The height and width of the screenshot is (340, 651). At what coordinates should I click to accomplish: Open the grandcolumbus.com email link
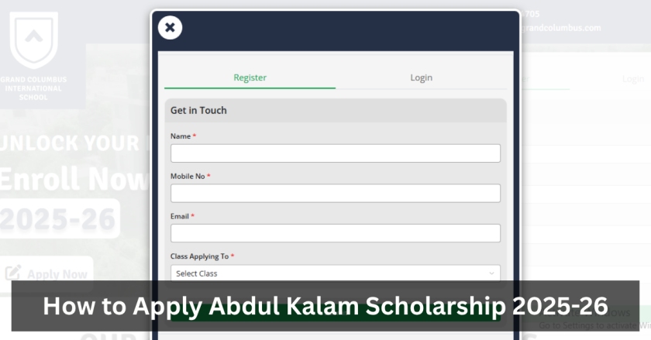coord(560,28)
